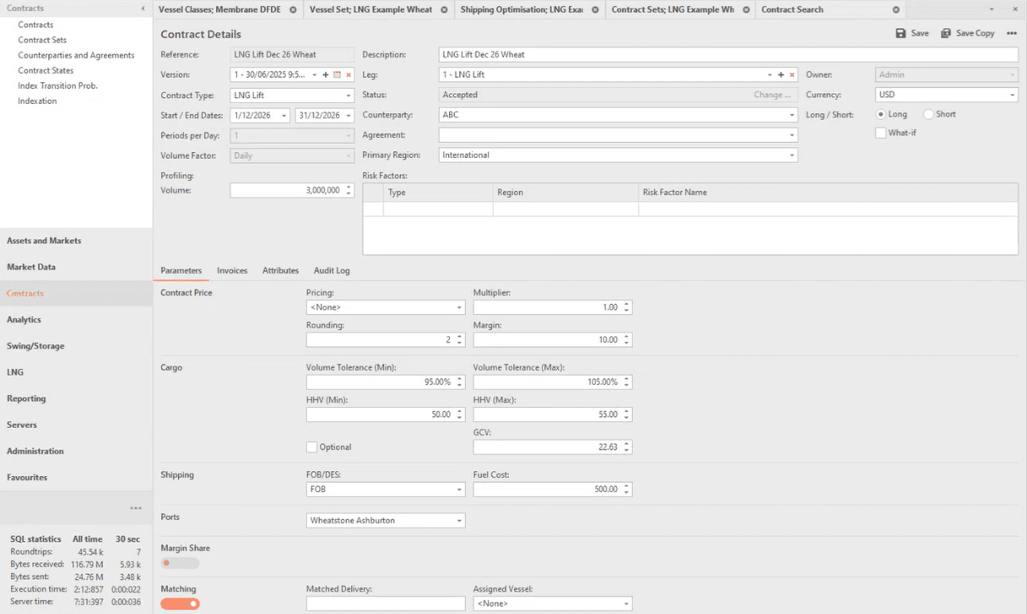
Task: Tick the Optional cargo checkbox
Action: tap(312, 447)
